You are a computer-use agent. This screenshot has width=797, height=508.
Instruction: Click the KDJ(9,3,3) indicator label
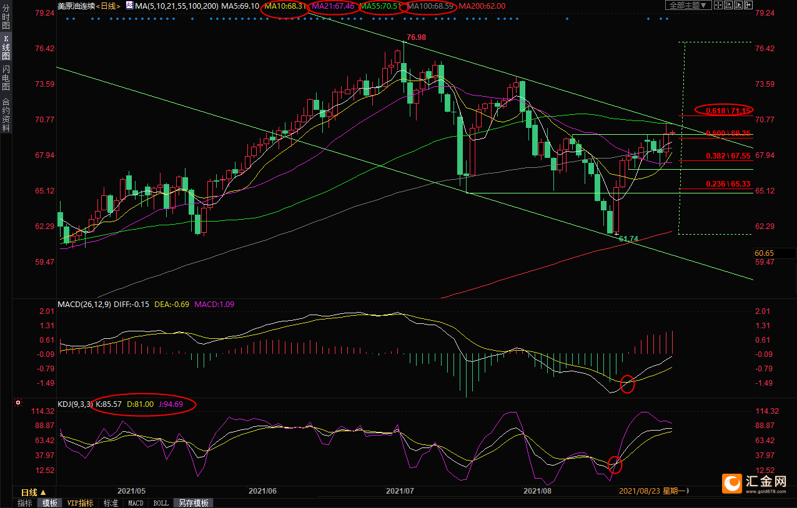75,404
